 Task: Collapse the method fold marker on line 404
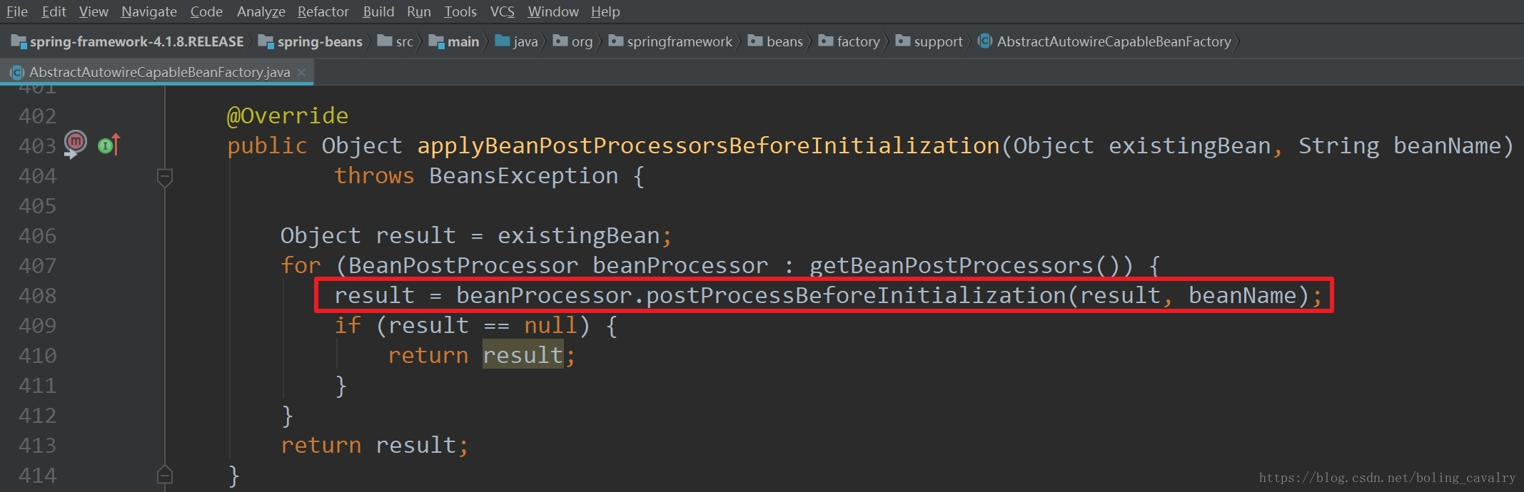[x=165, y=176]
